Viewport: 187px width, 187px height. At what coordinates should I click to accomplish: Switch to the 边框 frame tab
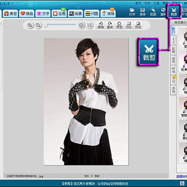(x=59, y=14)
